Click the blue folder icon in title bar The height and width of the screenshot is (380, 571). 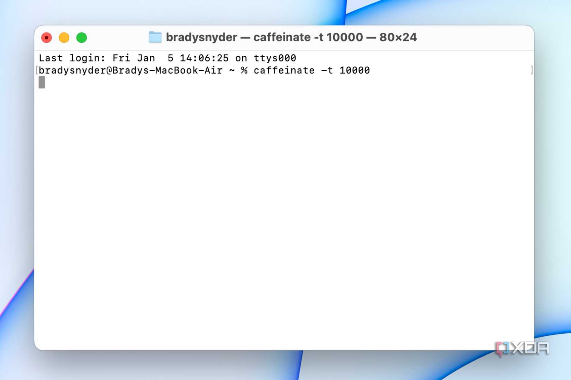click(155, 37)
